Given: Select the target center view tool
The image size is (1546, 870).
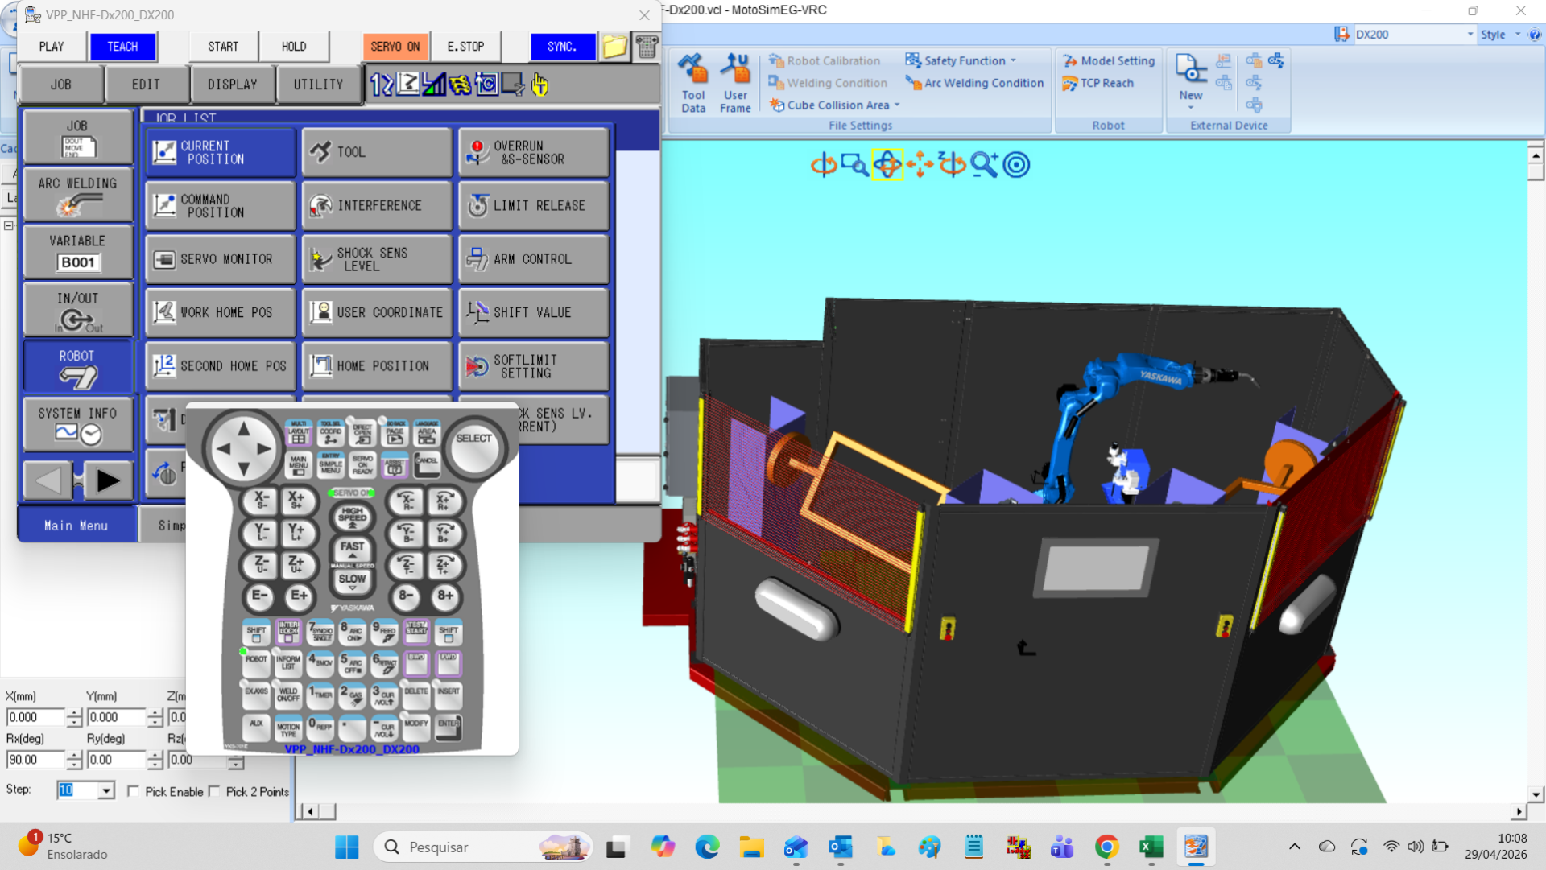Looking at the screenshot, I should click(x=1016, y=165).
